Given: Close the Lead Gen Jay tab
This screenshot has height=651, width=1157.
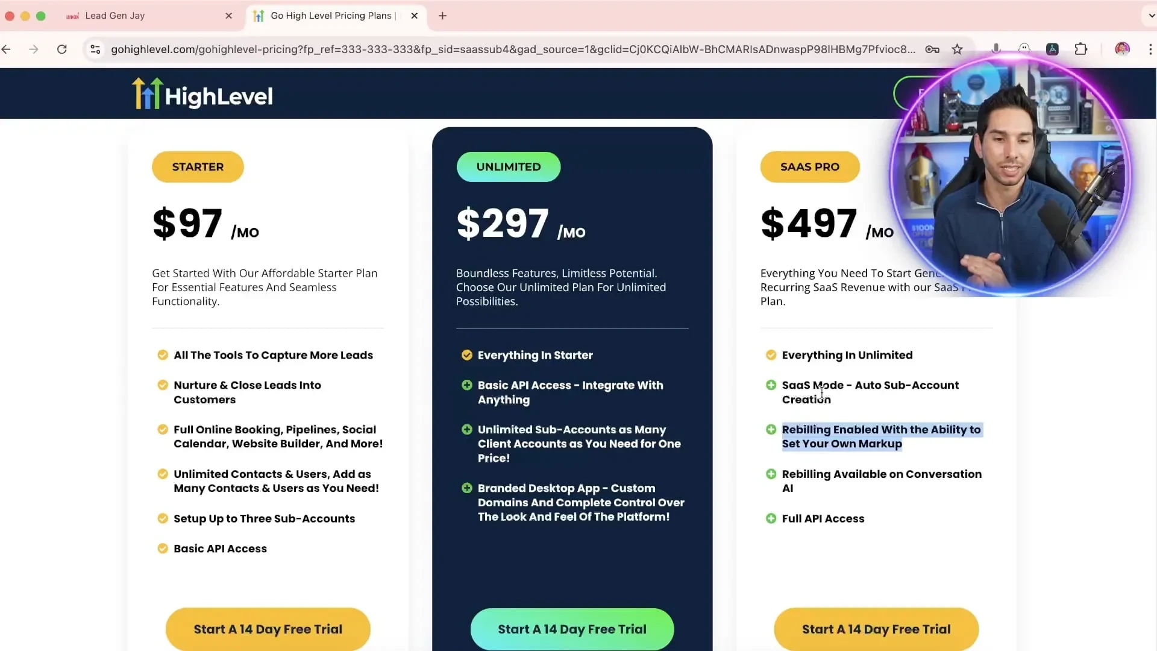Looking at the screenshot, I should 229,16.
